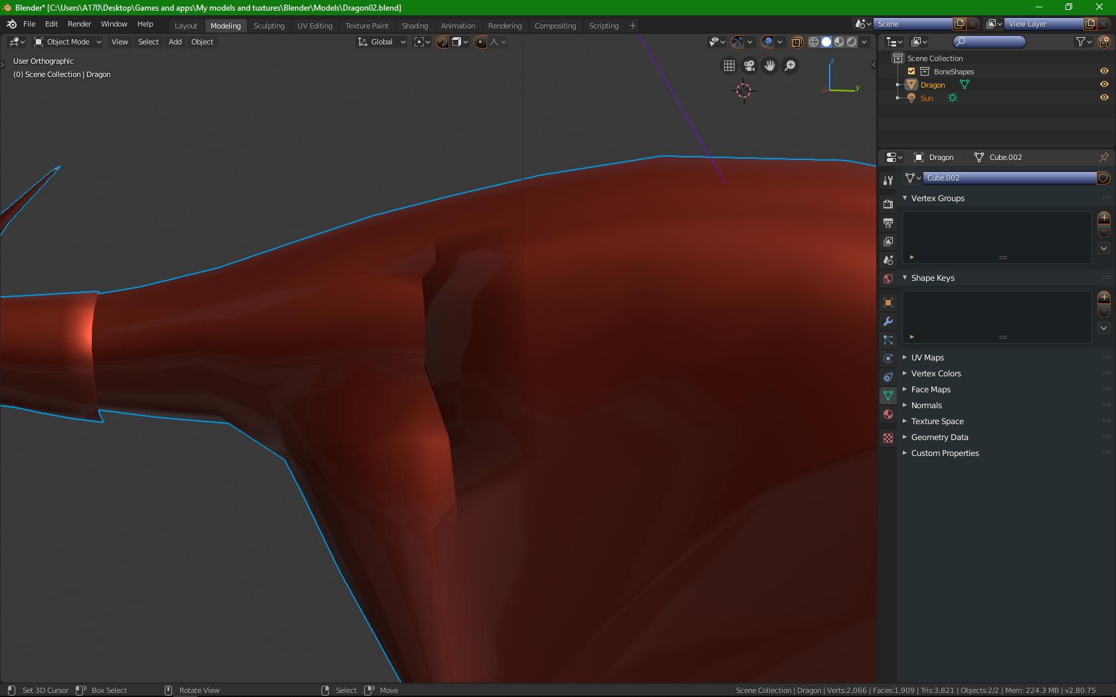Screen dimensions: 1116x697
Task: Click the pin icon in properties header
Action: pos(1103,157)
